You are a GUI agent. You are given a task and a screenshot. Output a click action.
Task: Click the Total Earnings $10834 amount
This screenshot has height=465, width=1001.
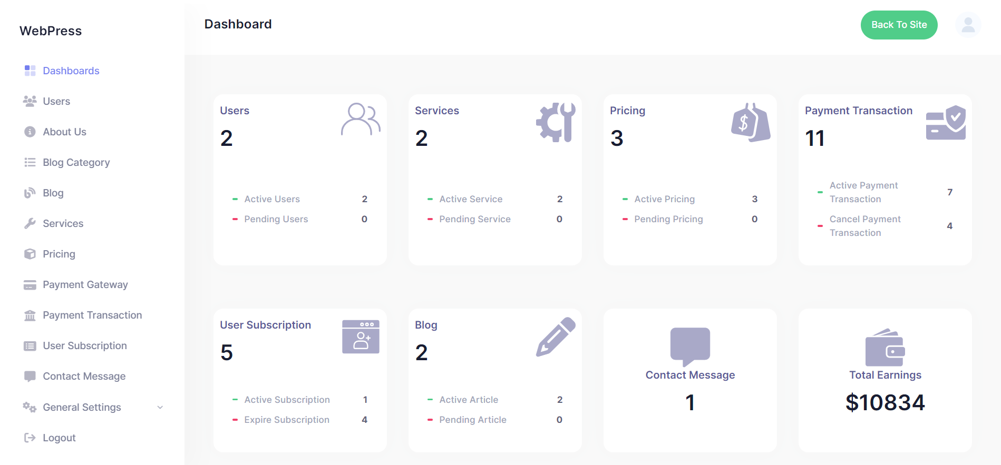(x=885, y=402)
